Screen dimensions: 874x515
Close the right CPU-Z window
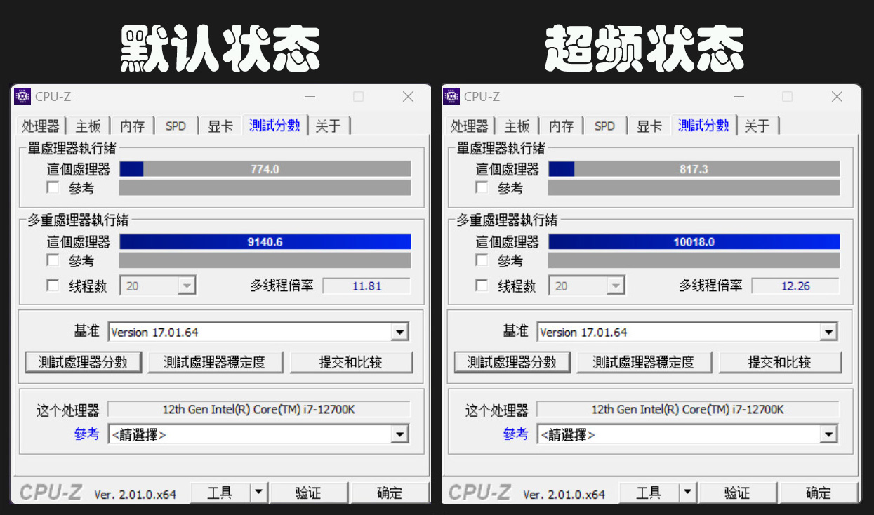click(837, 97)
